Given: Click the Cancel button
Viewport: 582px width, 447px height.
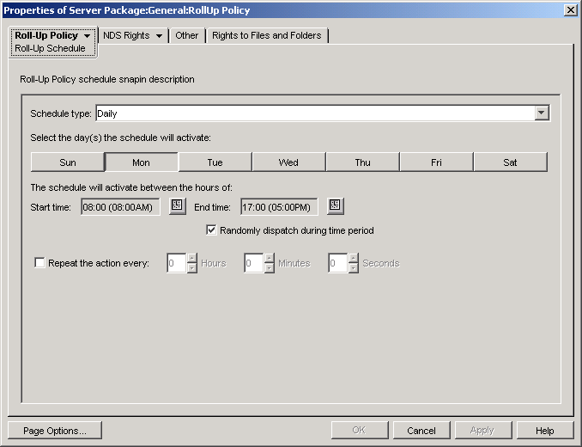Looking at the screenshot, I should click(x=421, y=431).
